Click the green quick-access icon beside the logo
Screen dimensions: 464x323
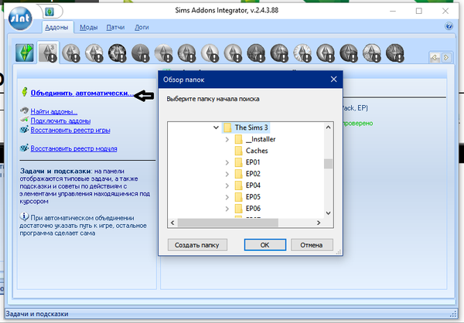[49, 12]
